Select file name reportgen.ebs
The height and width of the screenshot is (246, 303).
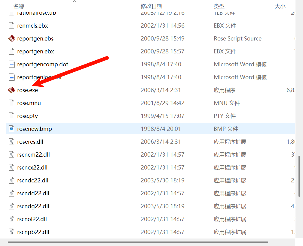pyautogui.click(x=35, y=39)
